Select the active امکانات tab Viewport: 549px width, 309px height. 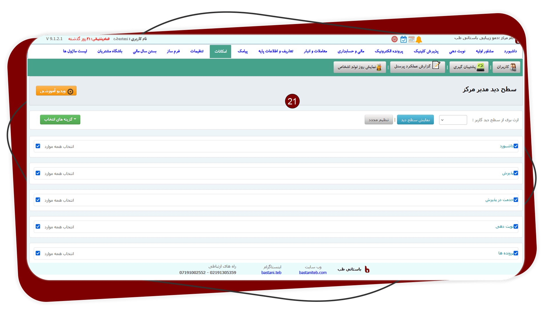220,51
